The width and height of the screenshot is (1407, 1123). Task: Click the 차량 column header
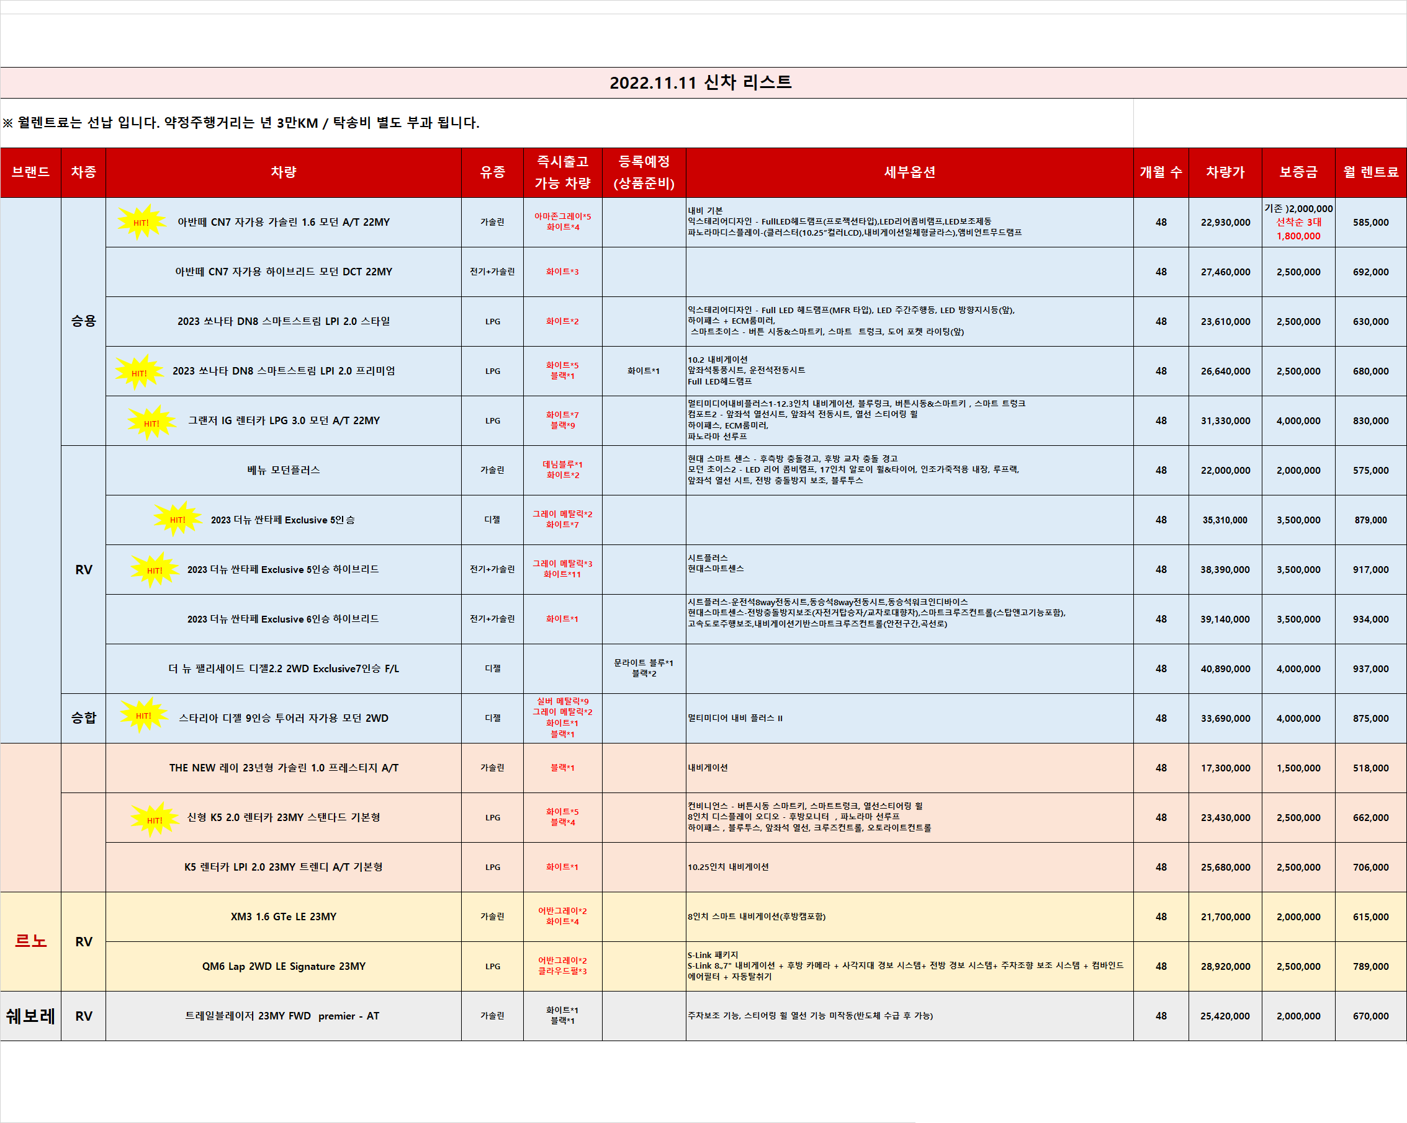point(284,173)
